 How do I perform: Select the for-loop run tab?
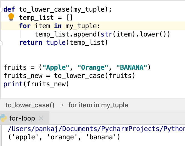pyautogui.click(x=25, y=118)
